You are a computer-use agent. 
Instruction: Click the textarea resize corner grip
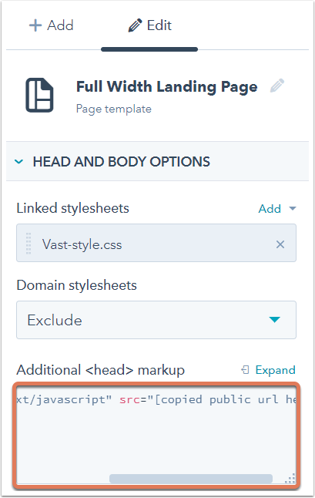290,478
